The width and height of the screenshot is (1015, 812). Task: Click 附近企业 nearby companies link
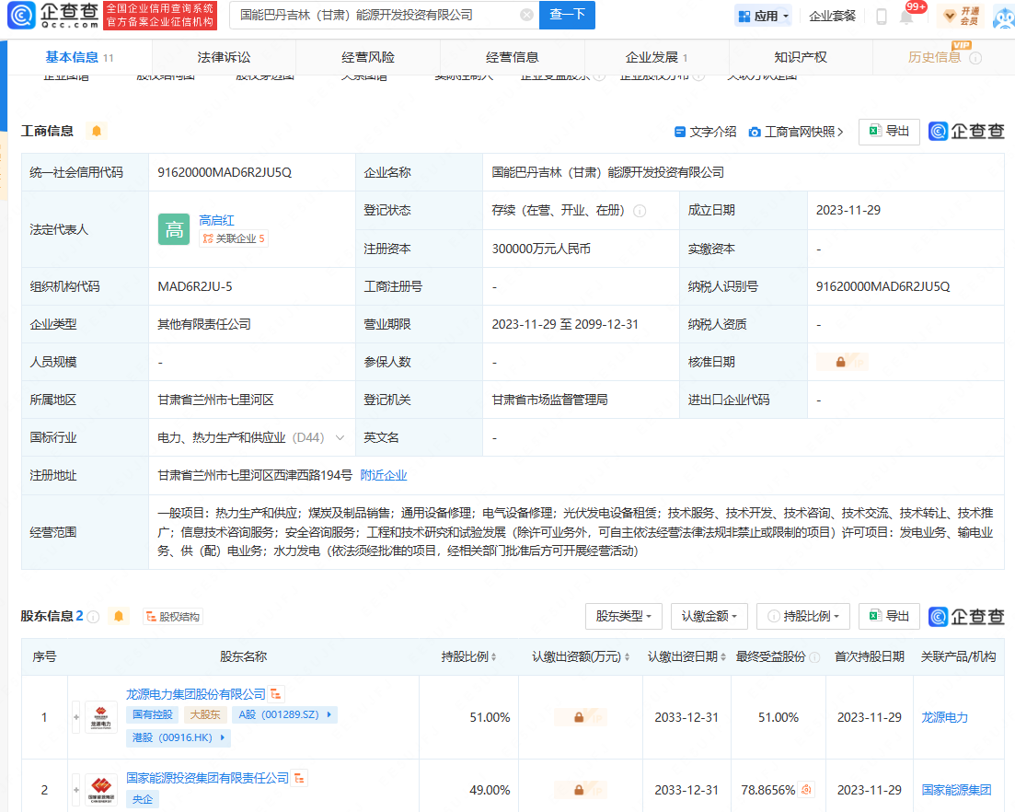tap(383, 476)
